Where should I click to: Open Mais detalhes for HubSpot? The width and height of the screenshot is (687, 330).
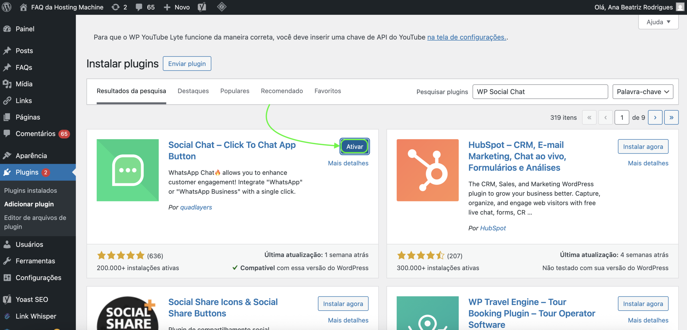pyautogui.click(x=648, y=163)
